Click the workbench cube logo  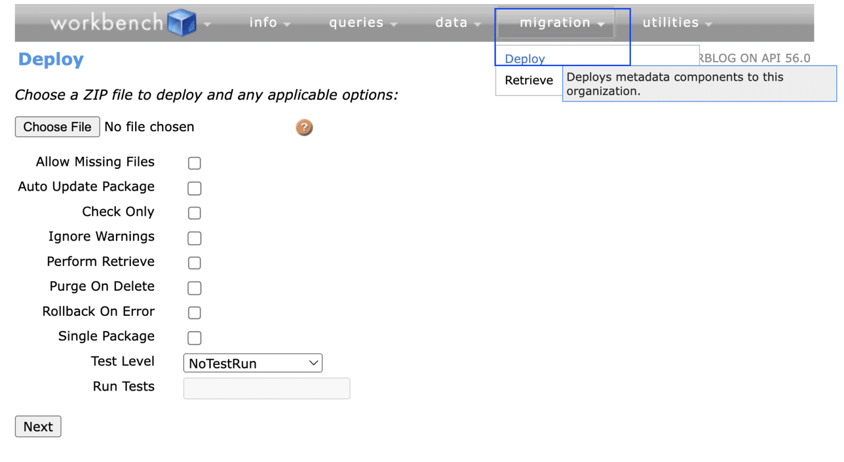(x=181, y=22)
